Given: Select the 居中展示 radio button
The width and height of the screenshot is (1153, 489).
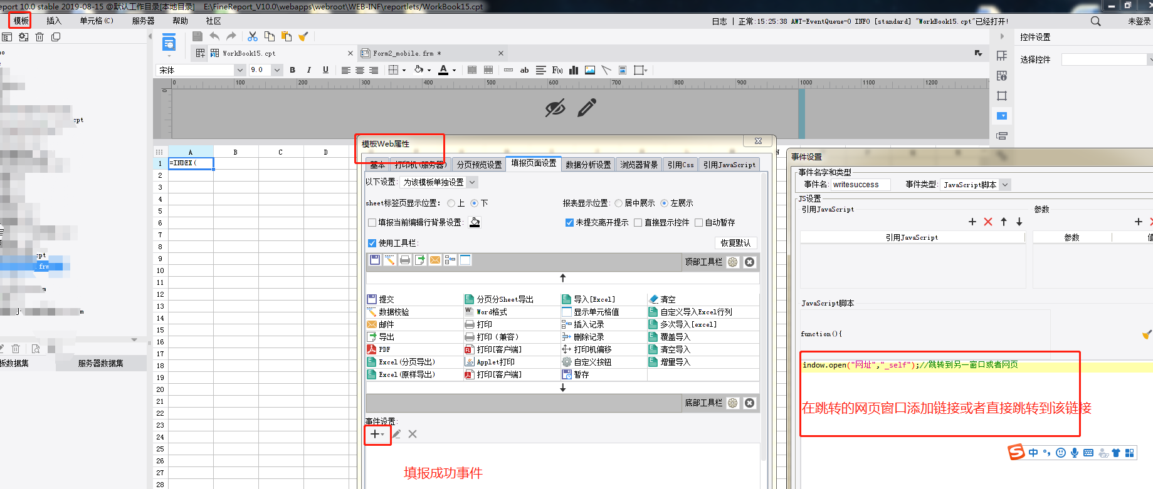Looking at the screenshot, I should 619,203.
